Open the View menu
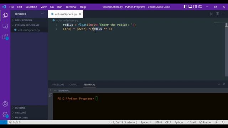The width and height of the screenshot is (228, 128). 43,7
